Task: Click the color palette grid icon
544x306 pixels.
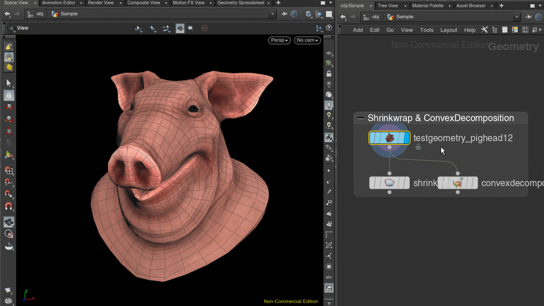Action: (x=515, y=30)
